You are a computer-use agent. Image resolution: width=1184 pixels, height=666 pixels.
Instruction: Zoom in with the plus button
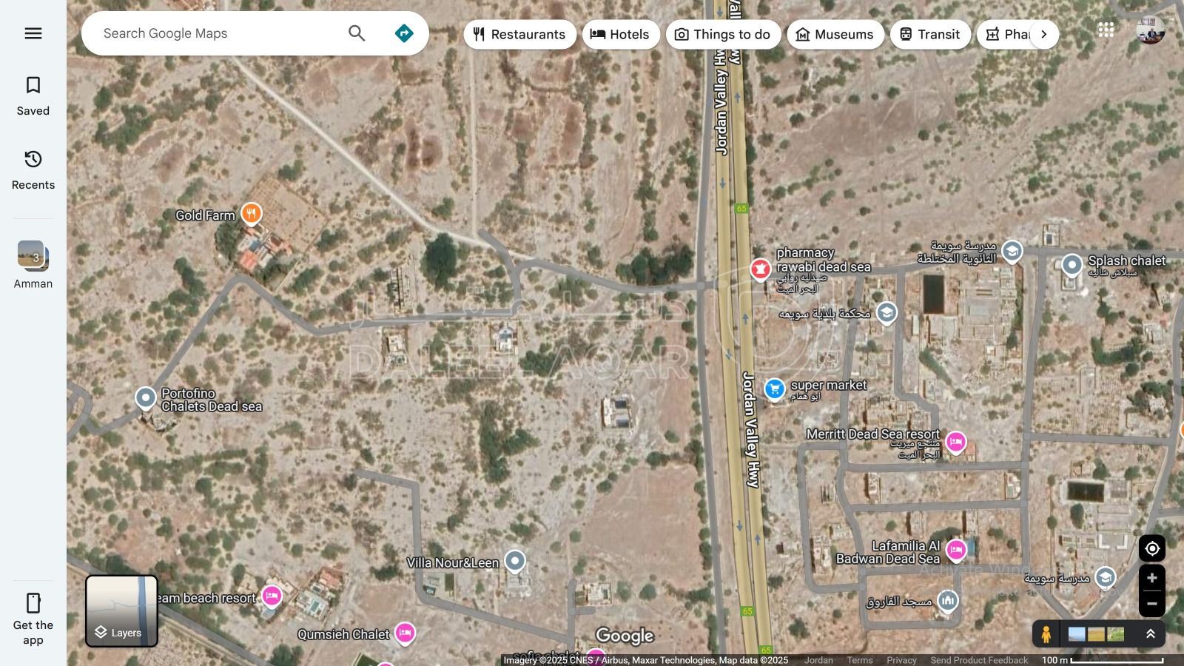[x=1152, y=578]
